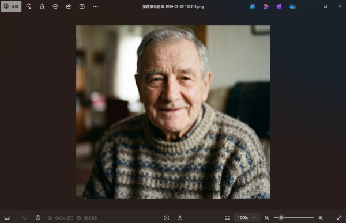Show file info with the info icon
Image resolution: width=346 pixels, height=223 pixels.
click(38, 217)
